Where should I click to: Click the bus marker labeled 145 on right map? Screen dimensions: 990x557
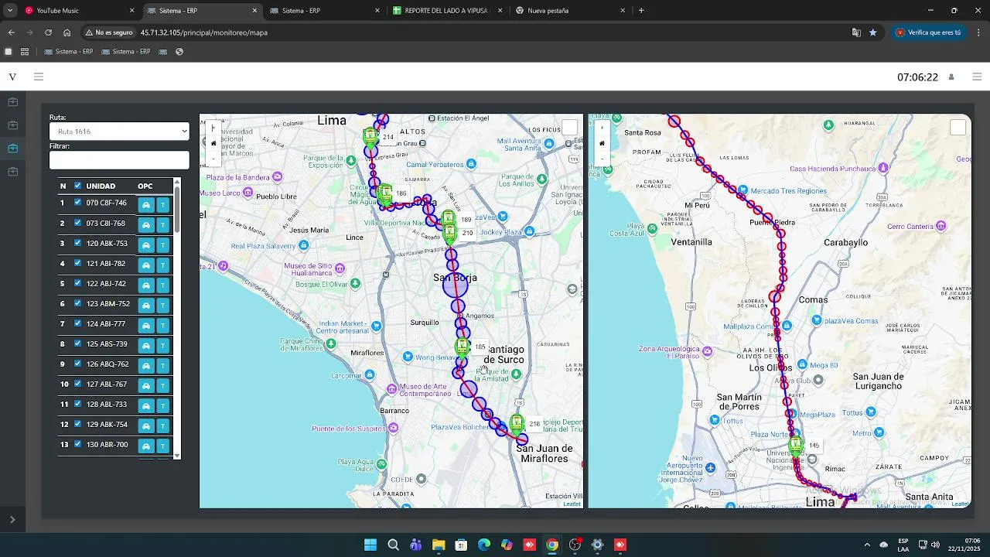[796, 446]
